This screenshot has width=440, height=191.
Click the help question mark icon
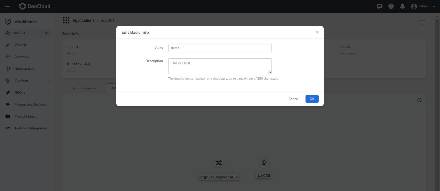tap(391, 6)
